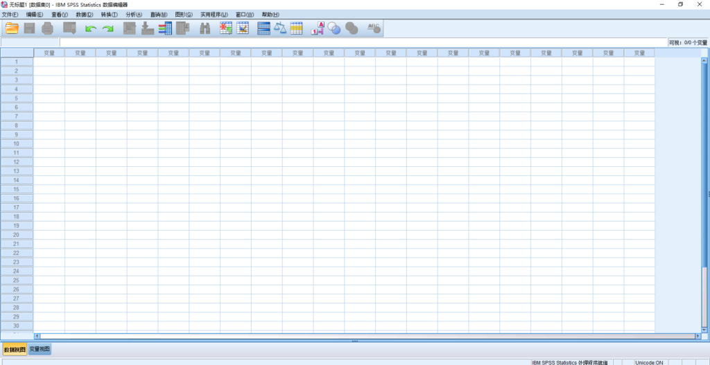Click the Use Variable Sets circles icon

[x=334, y=28]
